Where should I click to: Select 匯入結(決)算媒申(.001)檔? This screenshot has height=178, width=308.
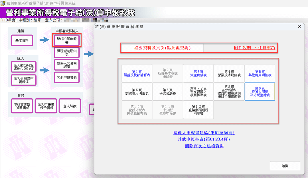click(x=24, y=67)
